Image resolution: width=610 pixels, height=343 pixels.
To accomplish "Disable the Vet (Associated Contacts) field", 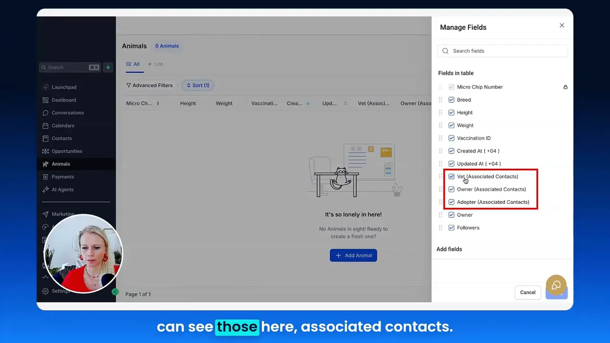I will 451,176.
